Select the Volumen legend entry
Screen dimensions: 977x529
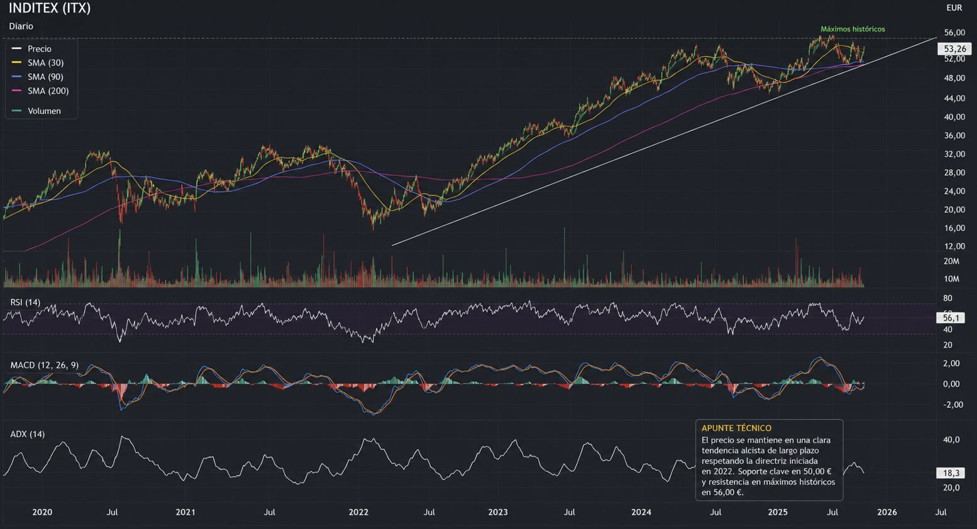tap(44, 111)
